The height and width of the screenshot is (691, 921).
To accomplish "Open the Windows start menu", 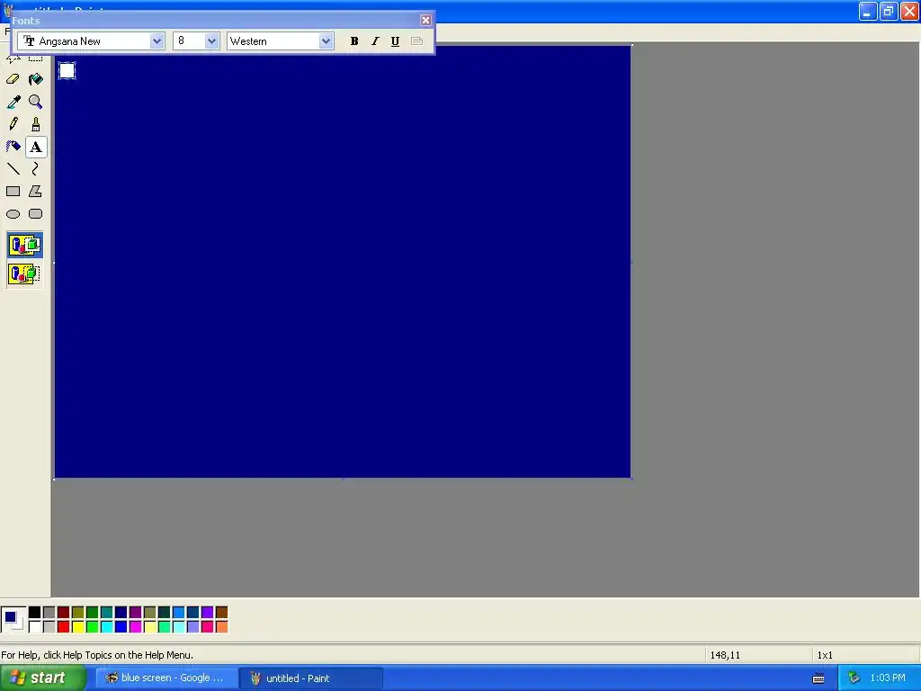I will click(x=43, y=678).
